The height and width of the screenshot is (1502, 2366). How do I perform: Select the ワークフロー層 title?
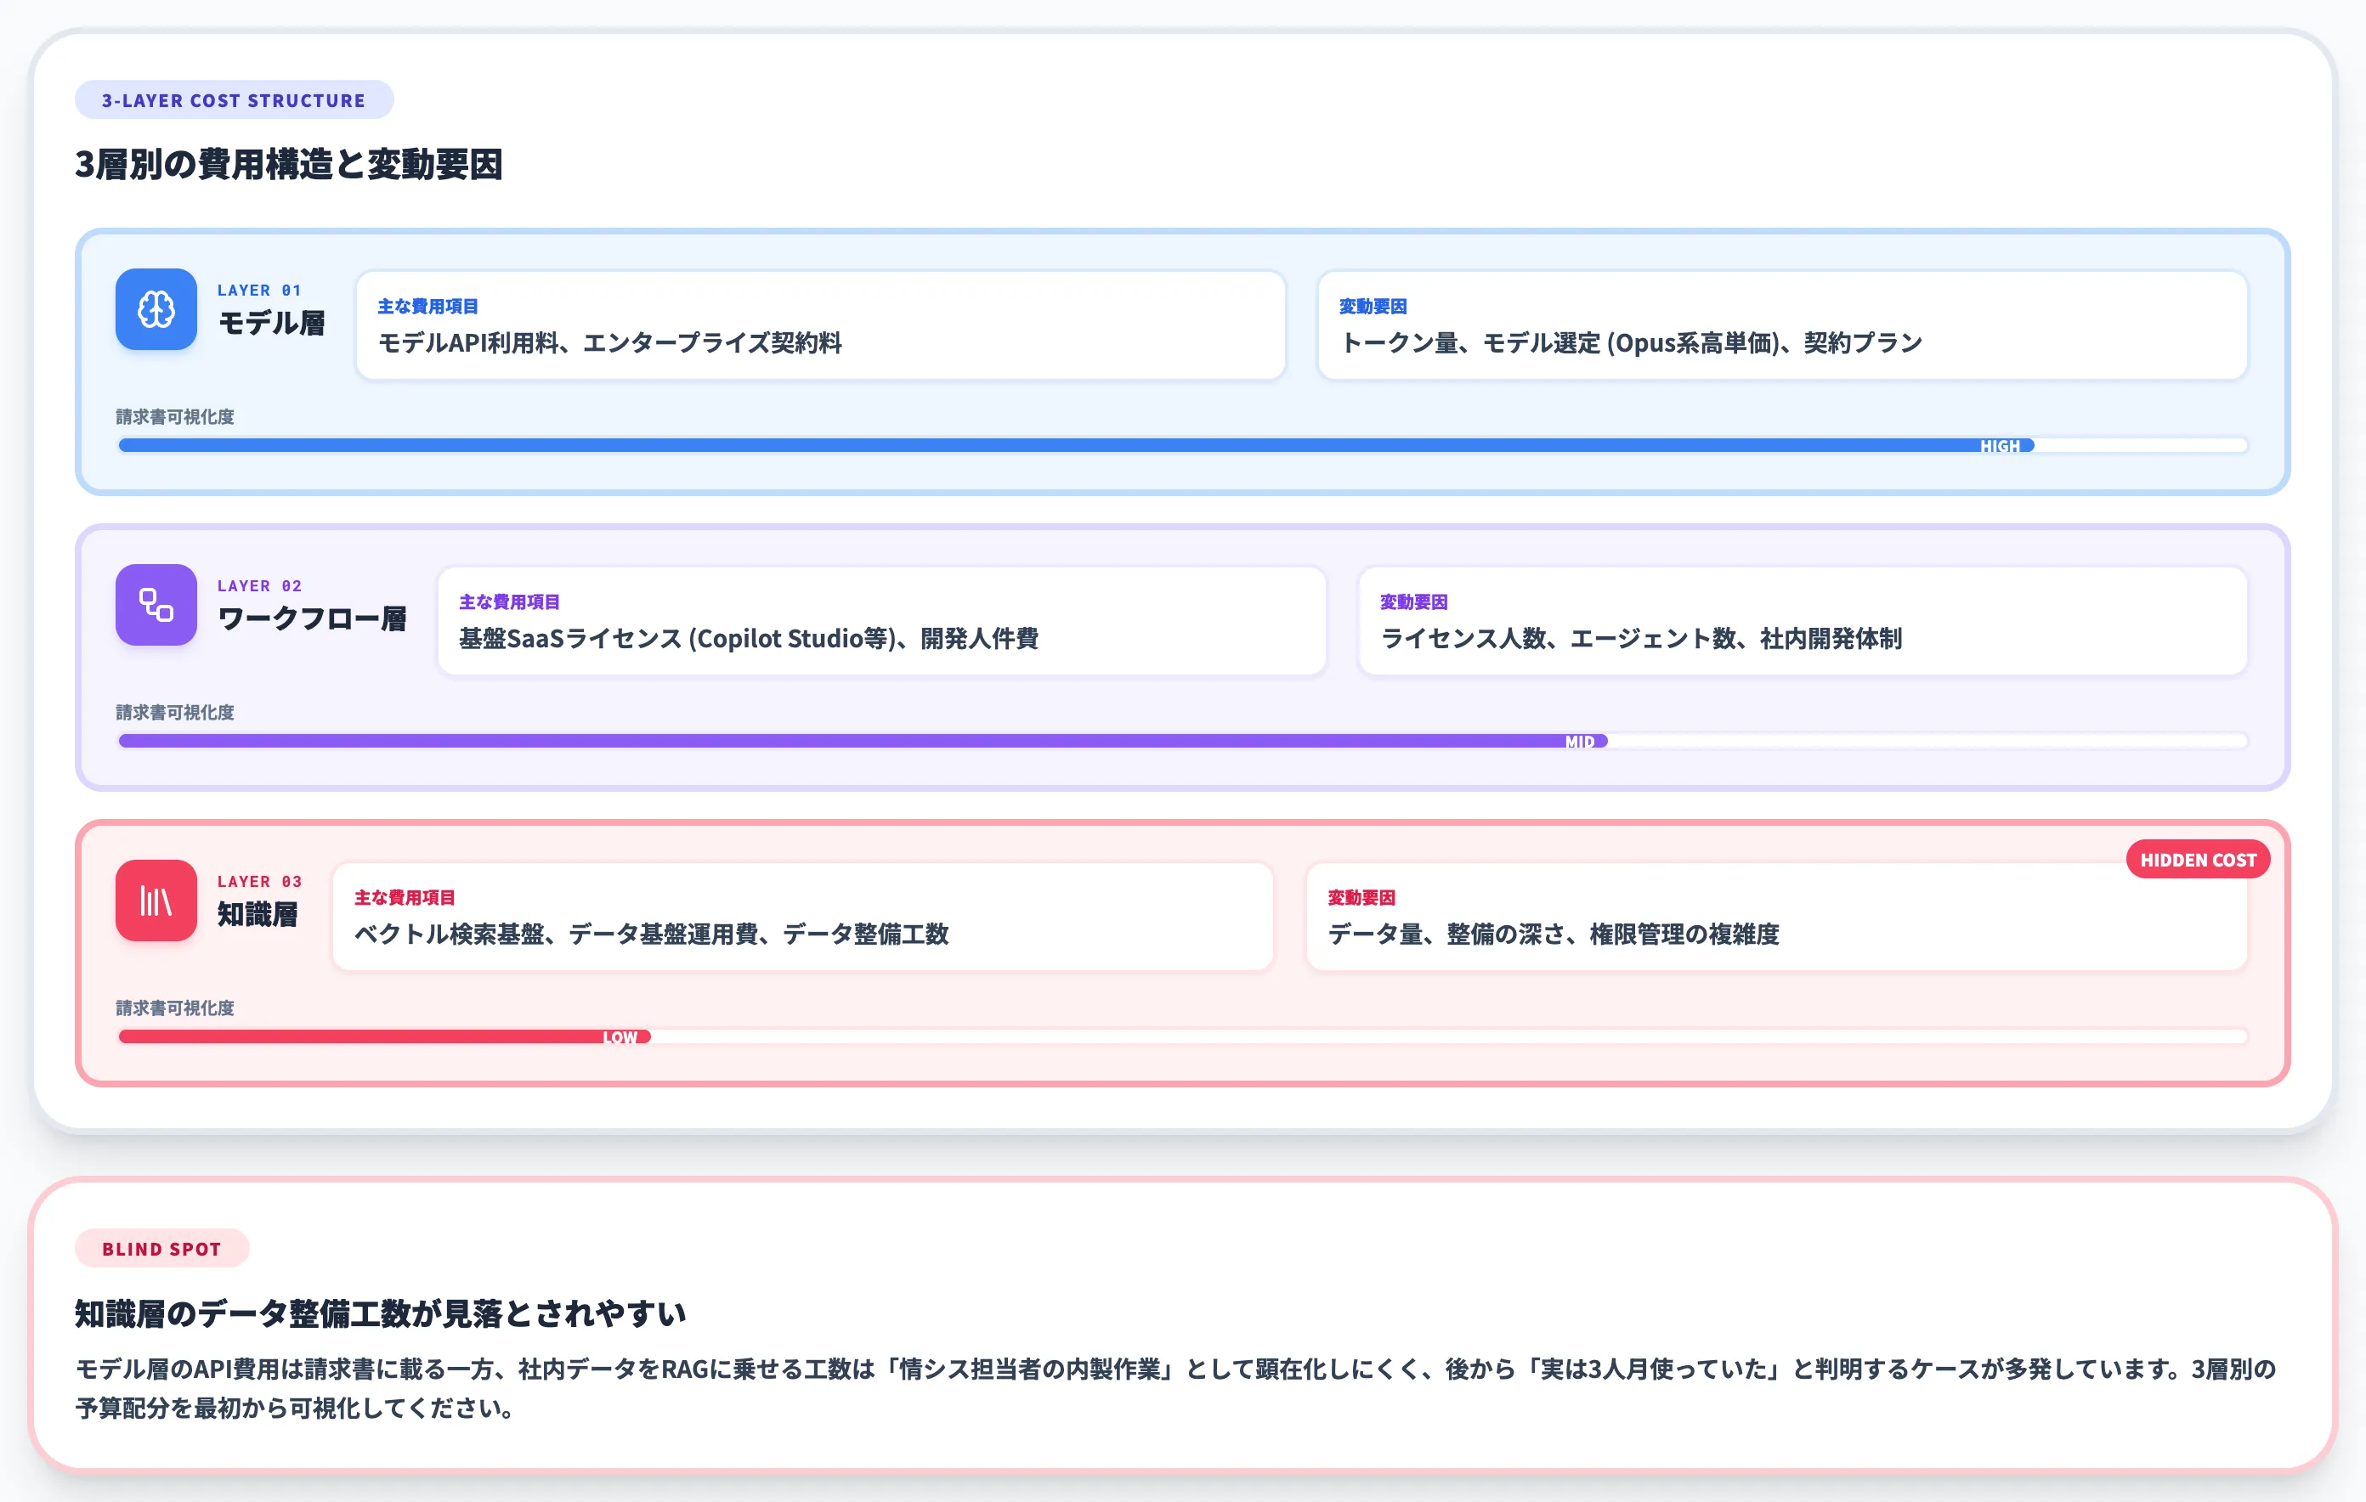(311, 618)
